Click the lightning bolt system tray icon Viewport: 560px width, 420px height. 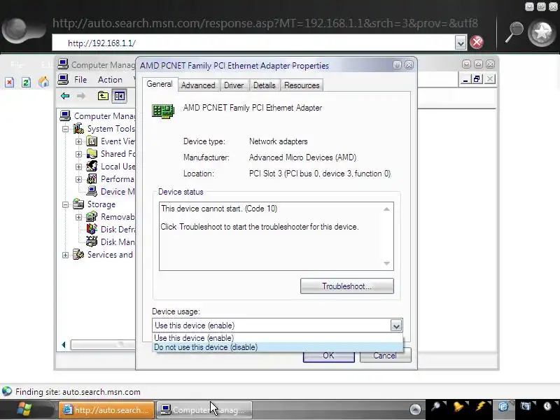(481, 407)
